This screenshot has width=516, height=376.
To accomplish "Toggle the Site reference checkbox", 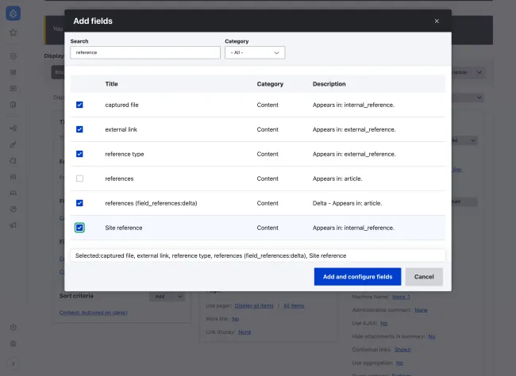I will pyautogui.click(x=79, y=228).
